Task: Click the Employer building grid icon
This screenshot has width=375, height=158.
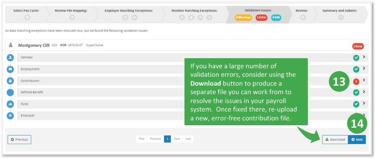Action: (x=10, y=116)
